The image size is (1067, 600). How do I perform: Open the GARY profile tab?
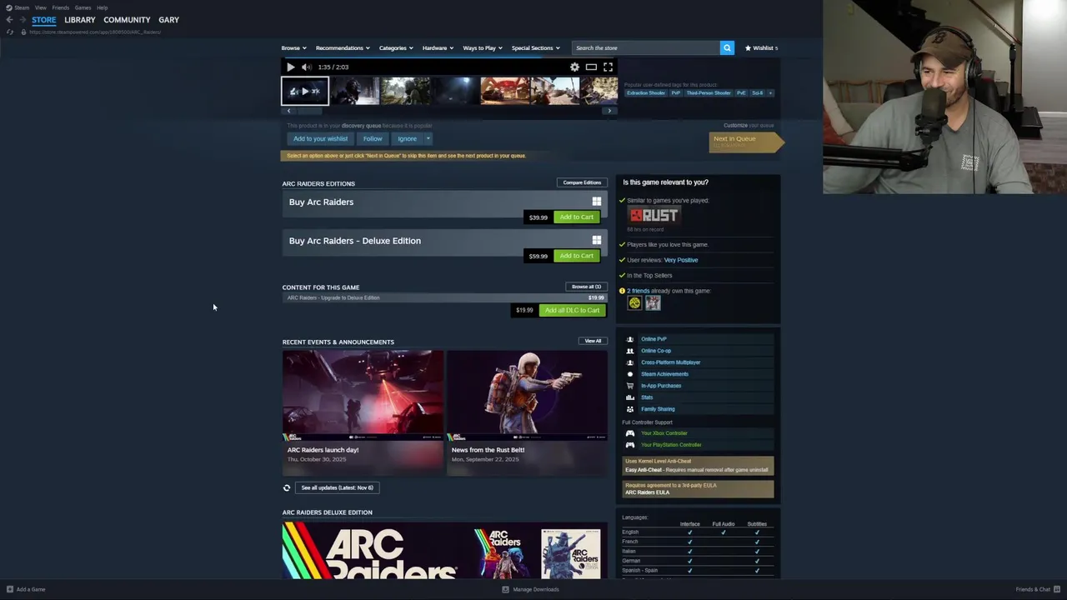point(169,19)
